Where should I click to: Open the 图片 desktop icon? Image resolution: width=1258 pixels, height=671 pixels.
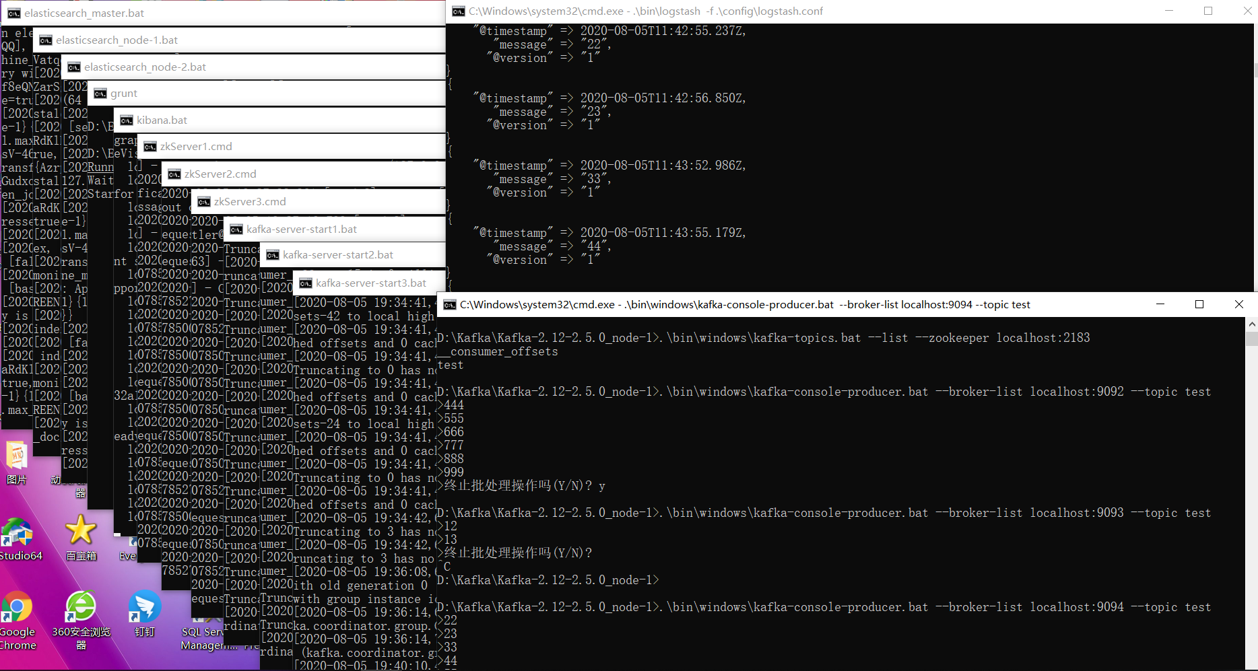point(17,456)
